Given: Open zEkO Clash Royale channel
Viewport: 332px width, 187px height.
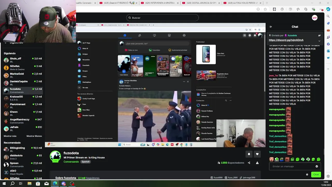Looking at the screenshot, I should (x=23, y=172).
